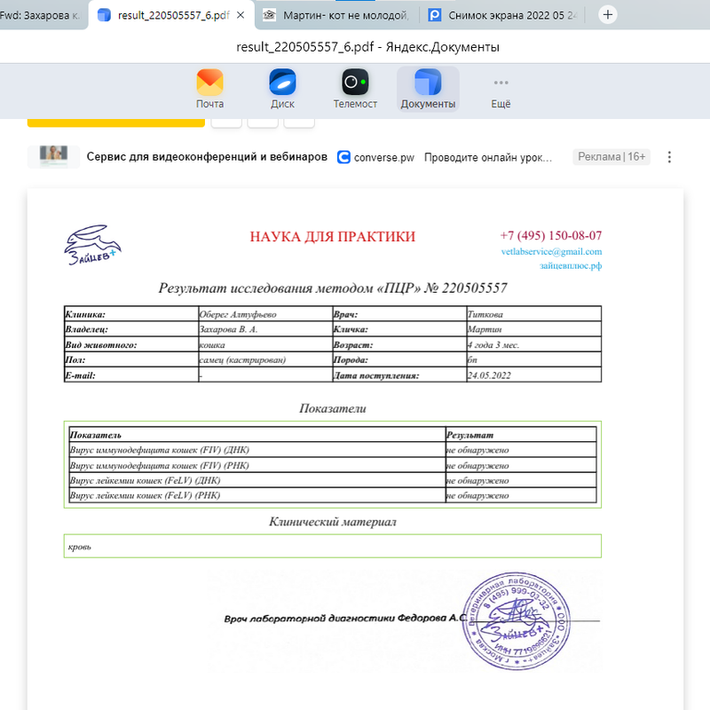710x710 pixels.
Task: Close the result_220505557_6.pdf tab
Action: click(x=241, y=15)
